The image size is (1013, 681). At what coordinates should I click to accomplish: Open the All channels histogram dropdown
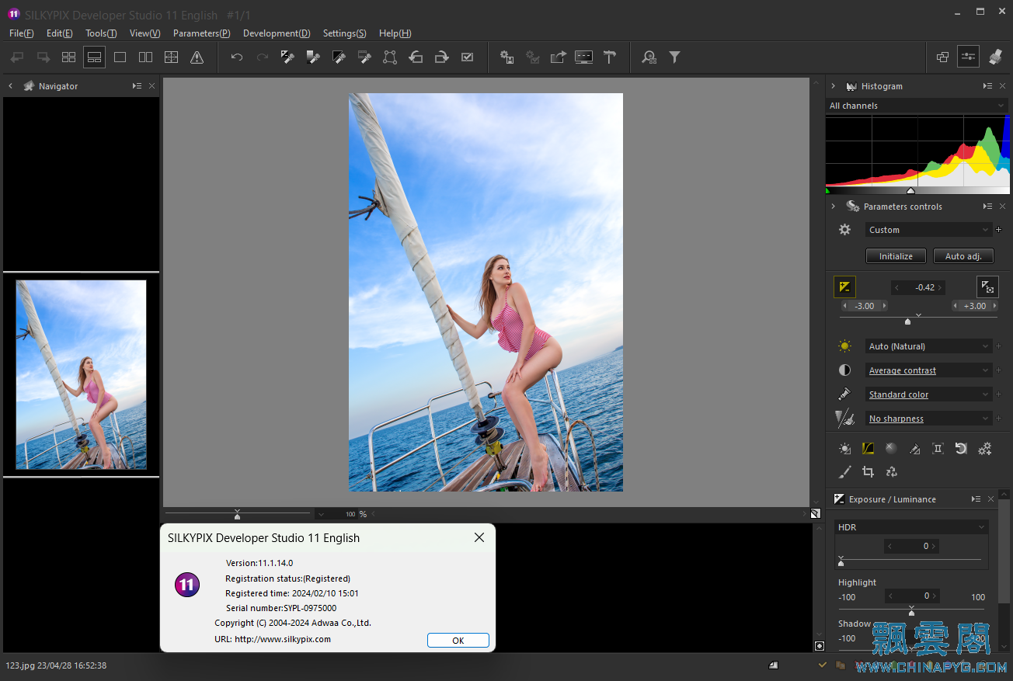tap(917, 106)
